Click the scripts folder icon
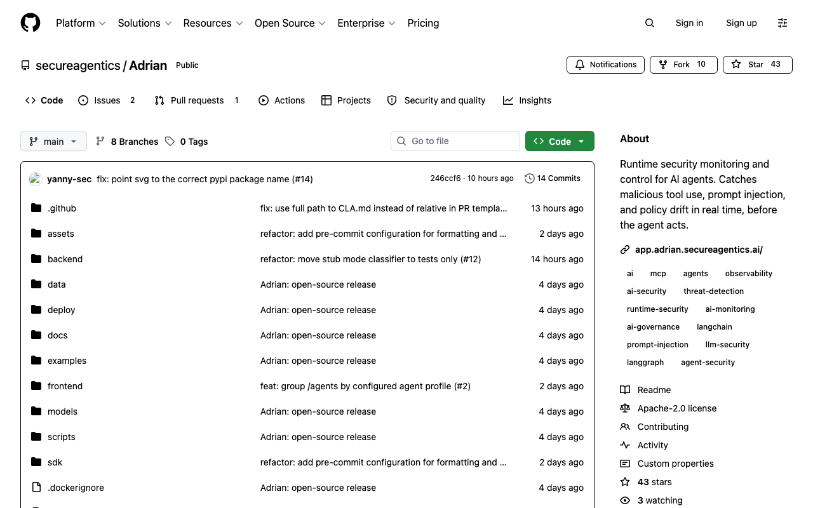This screenshot has height=508, width=813. point(36,437)
